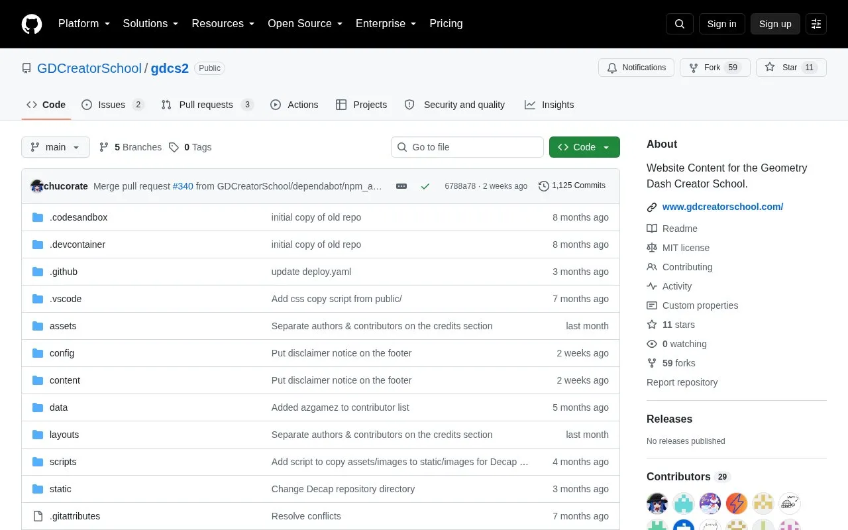Click the website link icon in About
Image resolution: width=848 pixels, height=530 pixels.
pos(652,207)
